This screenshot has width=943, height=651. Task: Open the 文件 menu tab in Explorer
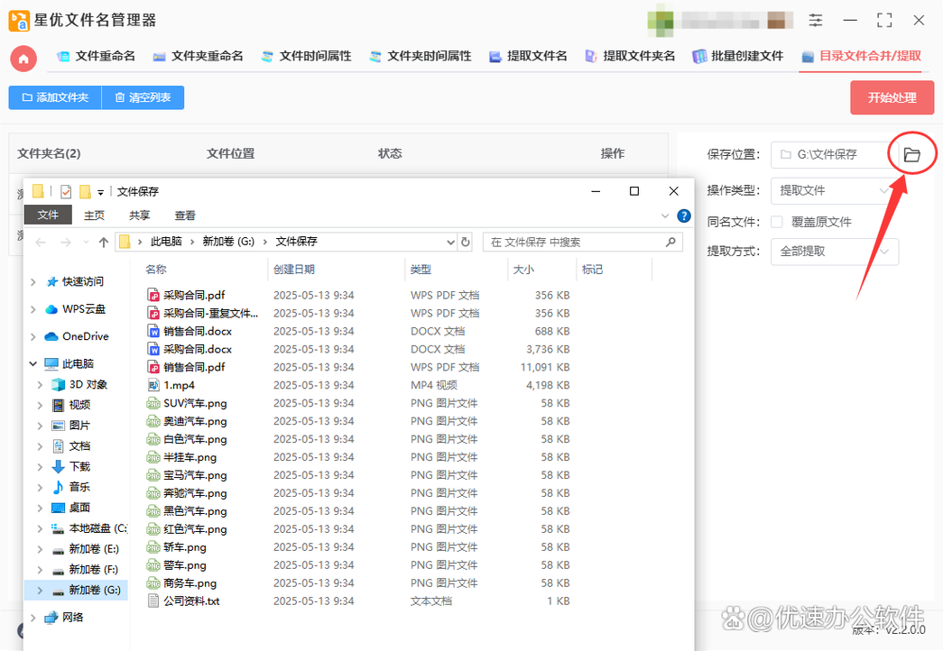(48, 215)
